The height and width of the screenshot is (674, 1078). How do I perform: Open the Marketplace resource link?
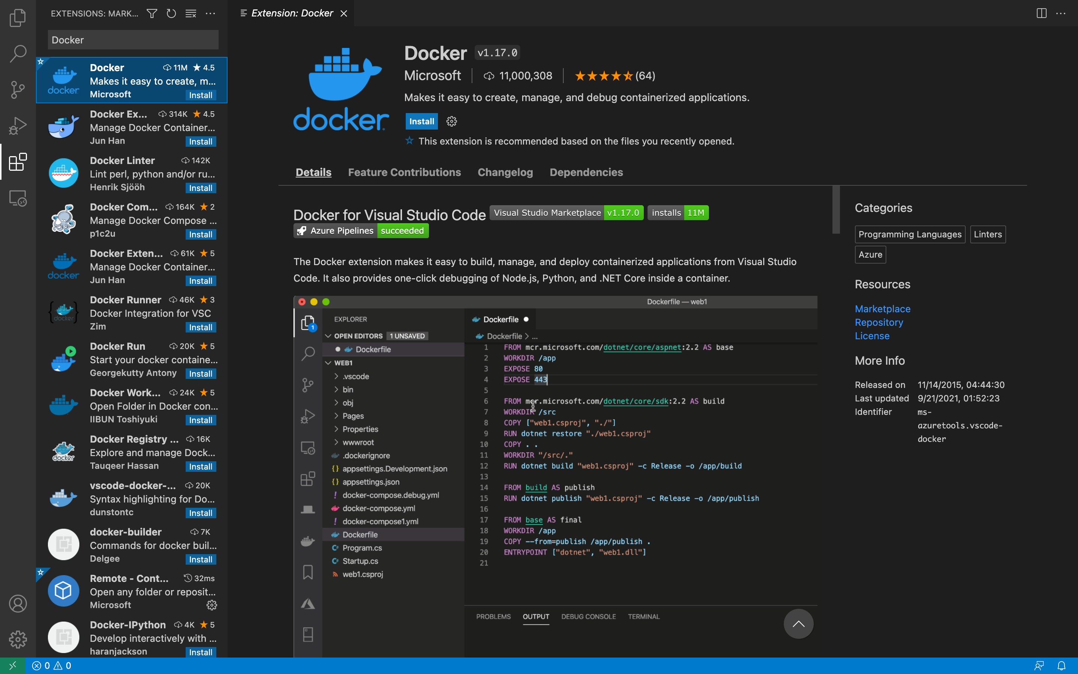tap(883, 309)
